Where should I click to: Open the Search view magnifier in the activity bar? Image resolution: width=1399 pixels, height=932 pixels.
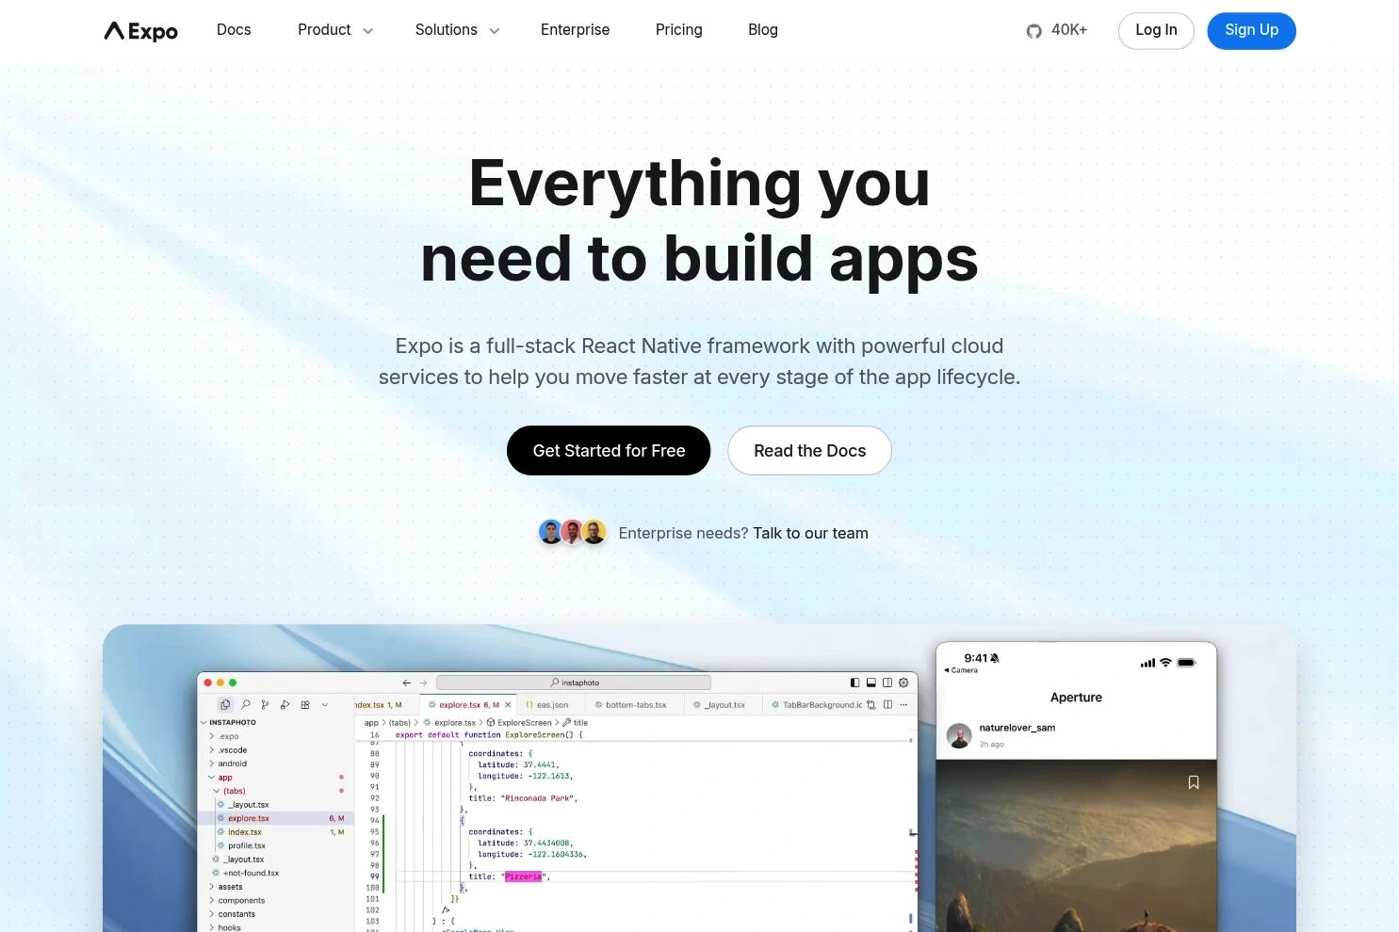tap(245, 704)
